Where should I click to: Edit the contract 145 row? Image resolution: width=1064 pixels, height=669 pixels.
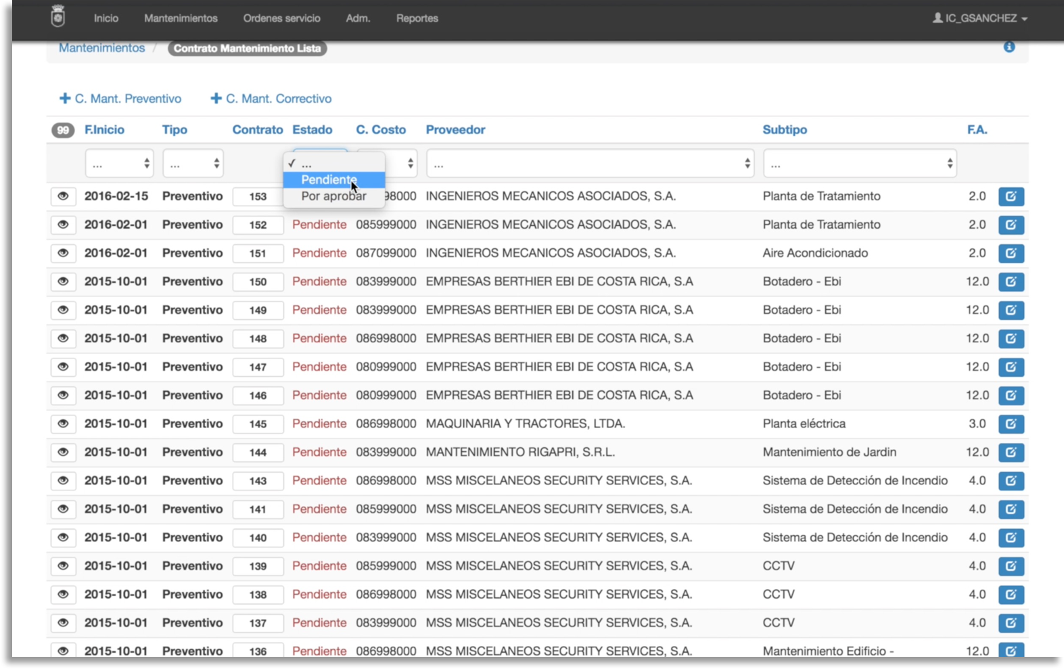point(1011,424)
